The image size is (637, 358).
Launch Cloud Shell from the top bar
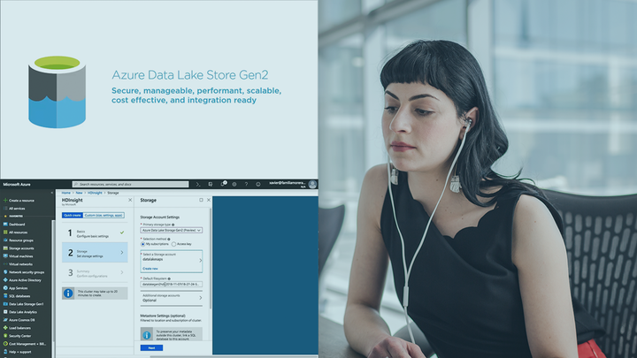pyautogui.click(x=198, y=184)
